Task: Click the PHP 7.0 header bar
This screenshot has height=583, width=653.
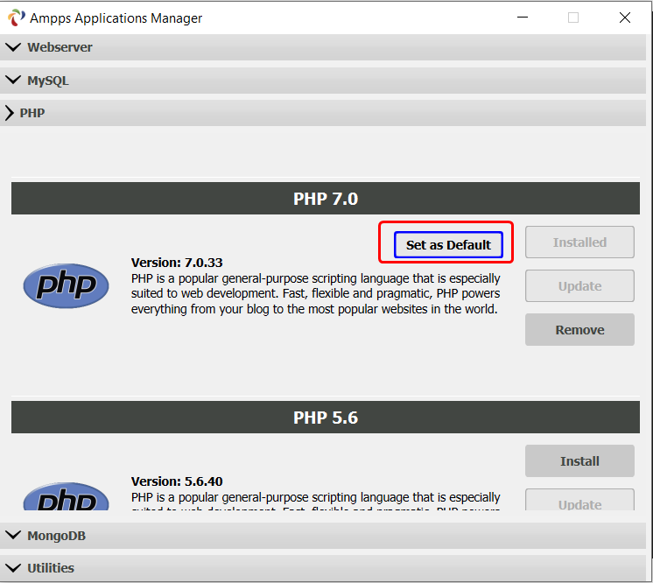Action: 326,198
